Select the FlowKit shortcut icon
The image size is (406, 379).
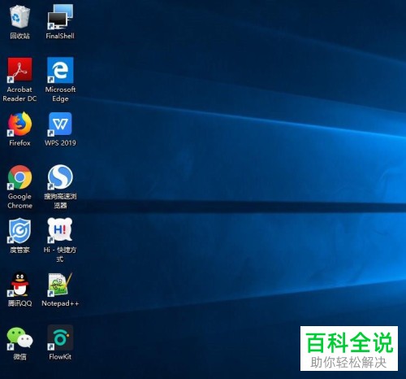tap(60, 338)
